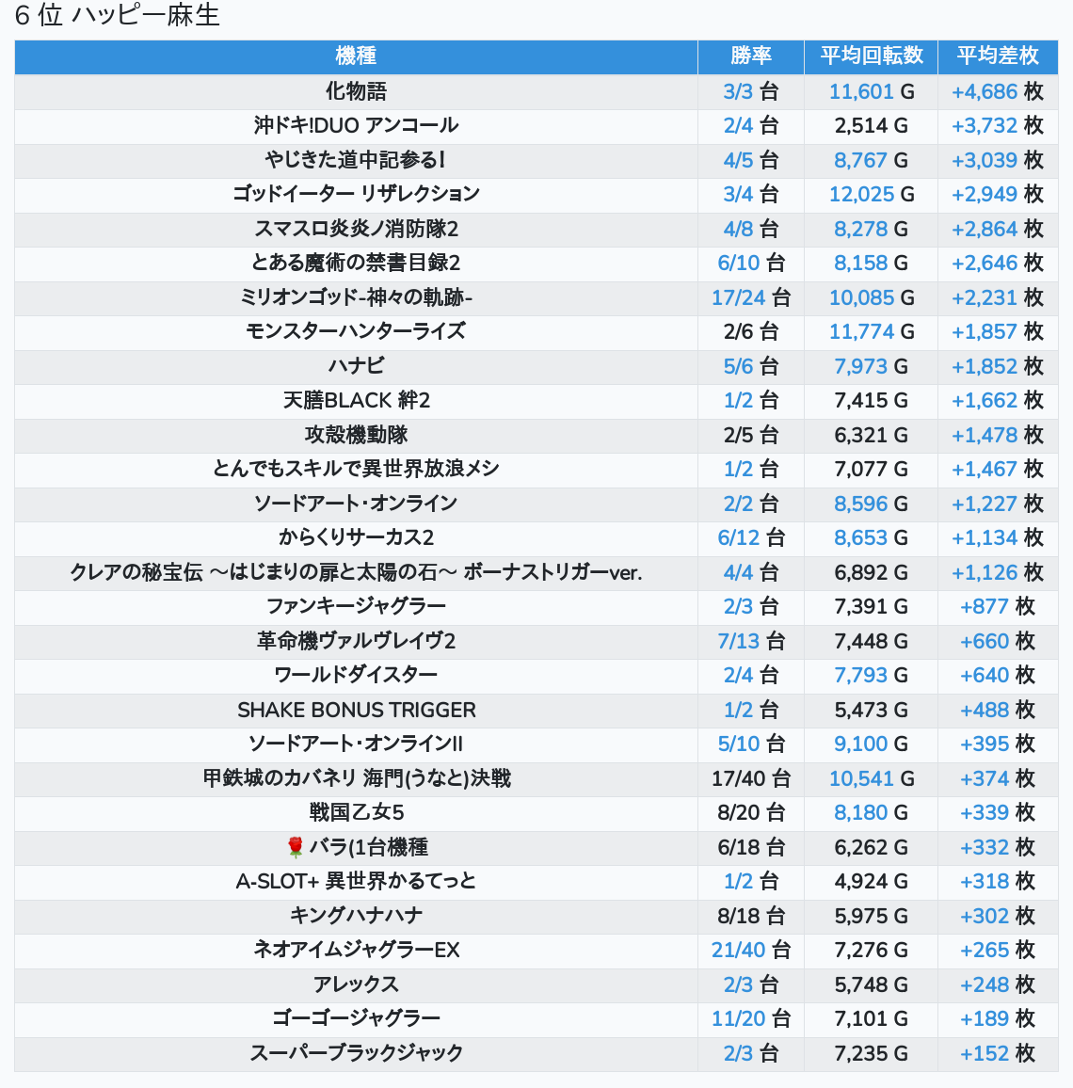Screen dimensions: 1073x1088
Task: Click the +189 枚 difference value
Action: tap(998, 1018)
